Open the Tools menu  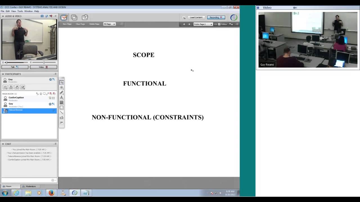tap(20, 11)
